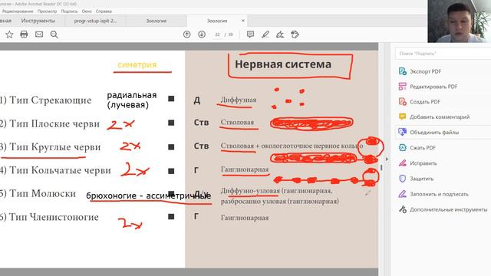Screen dimensions: 491x276
Task: Collapse the right tools pane with the arrow
Action: click(387, 159)
